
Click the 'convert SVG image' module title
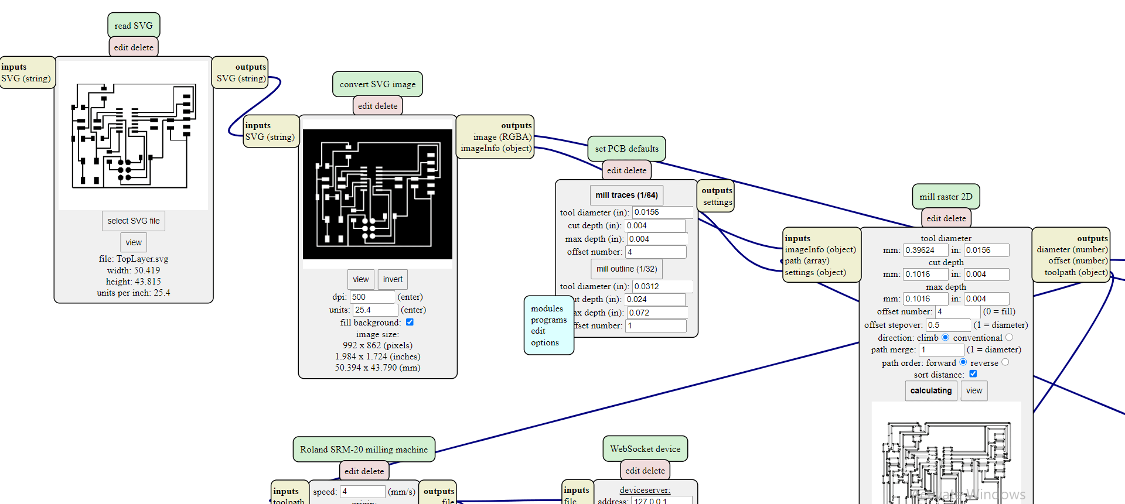point(377,84)
